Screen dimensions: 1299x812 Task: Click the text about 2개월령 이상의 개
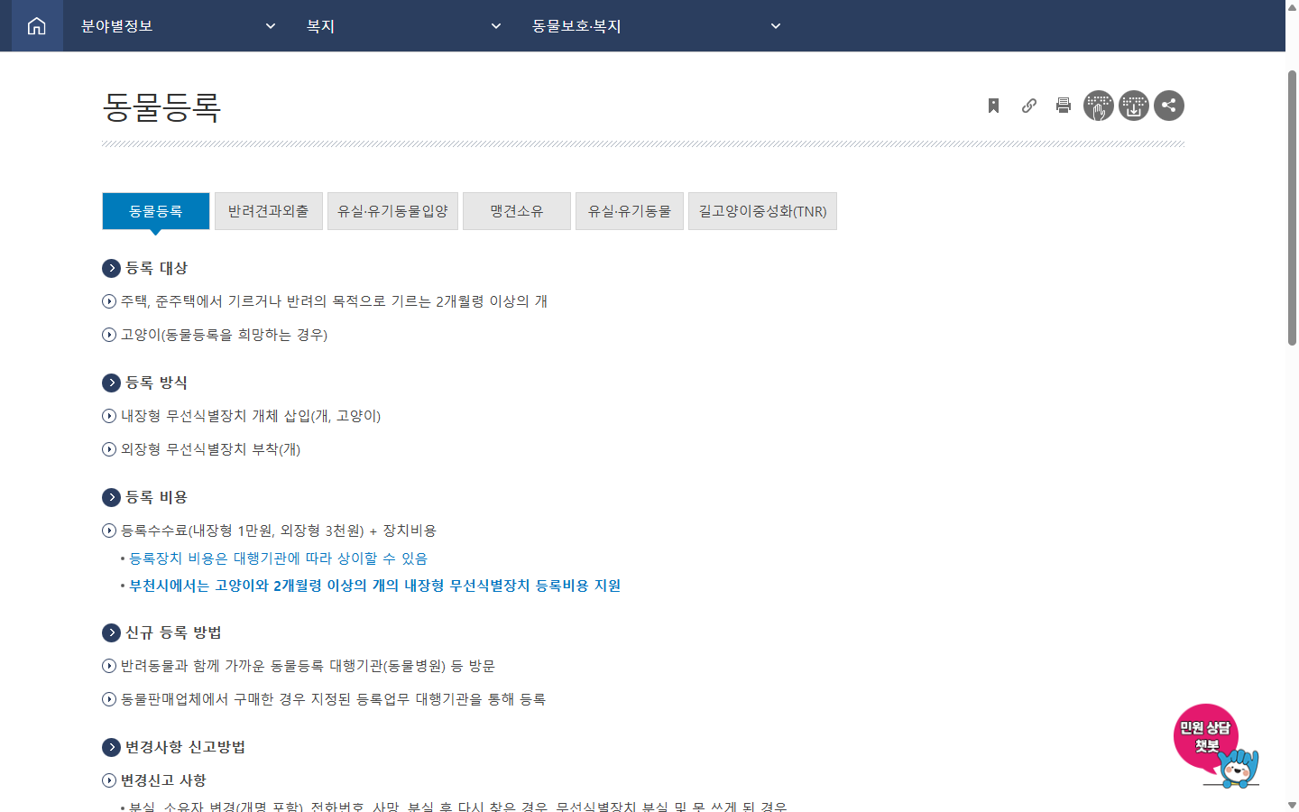click(x=334, y=301)
